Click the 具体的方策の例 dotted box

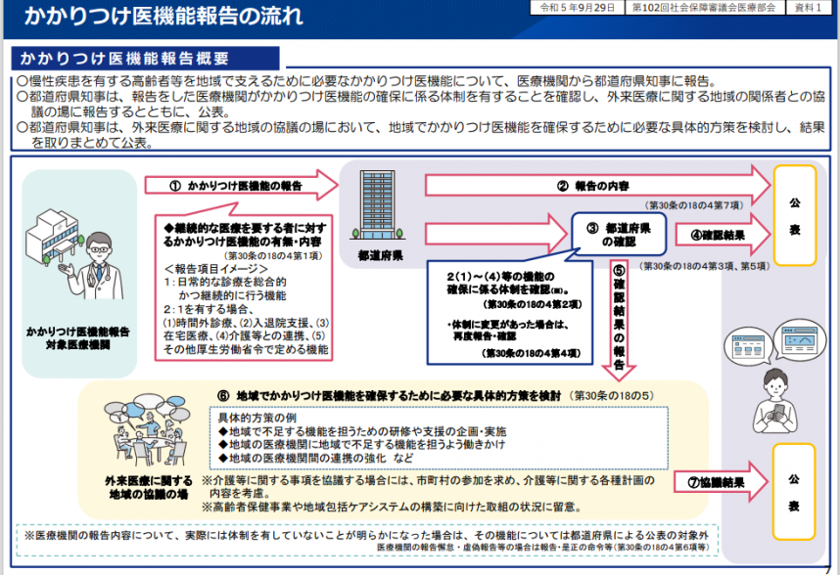coord(441,436)
